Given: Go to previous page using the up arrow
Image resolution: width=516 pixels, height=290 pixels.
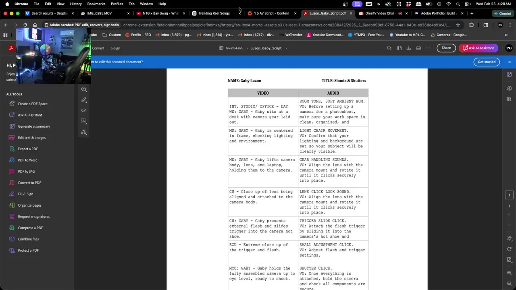Looking at the screenshot, I should click(x=509, y=215).
